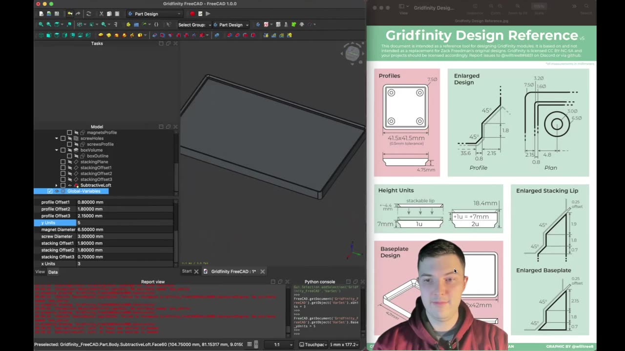Viewport: 625px width, 351px height.
Task: Click the Redo arrow icon
Action: (x=78, y=14)
